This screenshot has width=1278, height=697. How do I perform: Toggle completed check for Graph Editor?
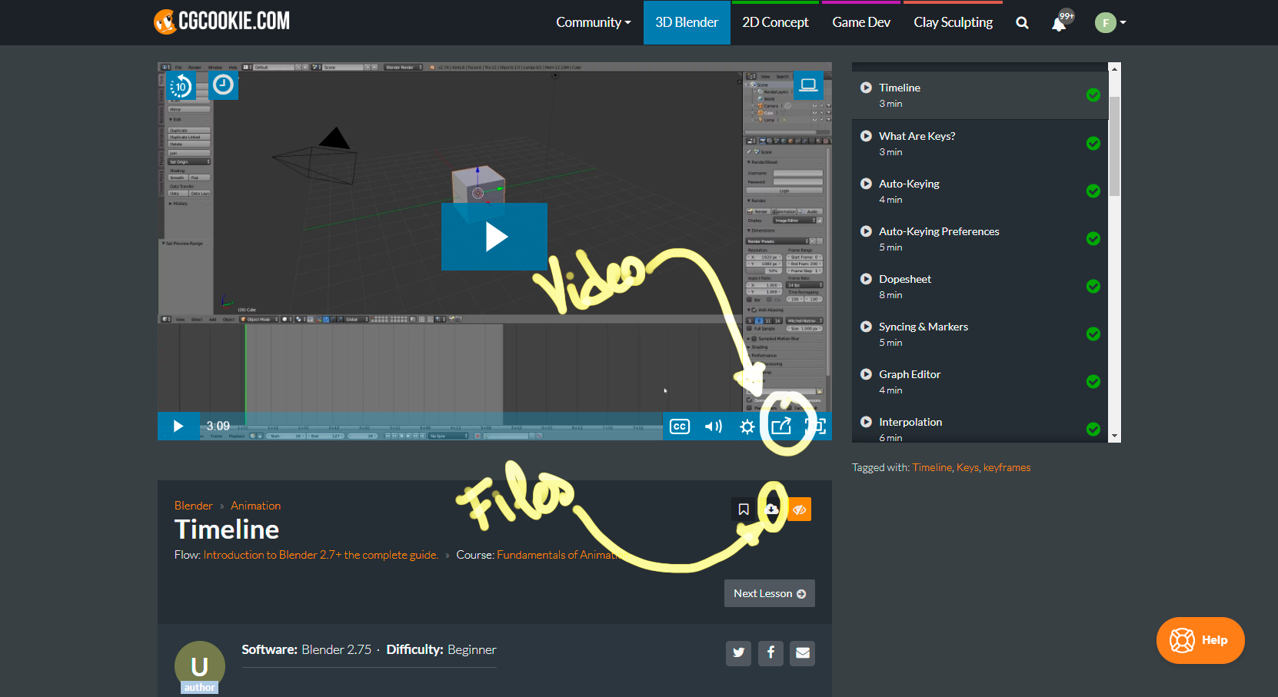pos(1093,382)
